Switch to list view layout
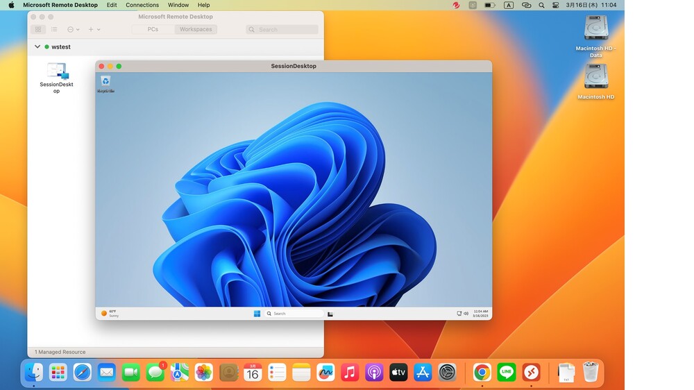 (54, 30)
